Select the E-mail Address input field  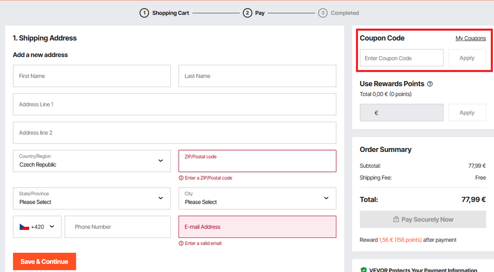click(257, 226)
